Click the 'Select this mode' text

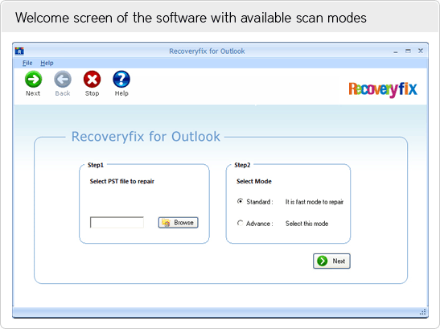306,224
